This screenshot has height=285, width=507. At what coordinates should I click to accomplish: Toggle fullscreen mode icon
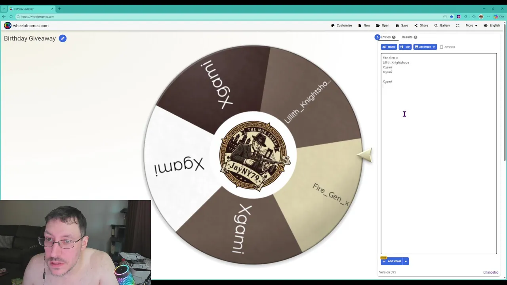(x=457, y=25)
